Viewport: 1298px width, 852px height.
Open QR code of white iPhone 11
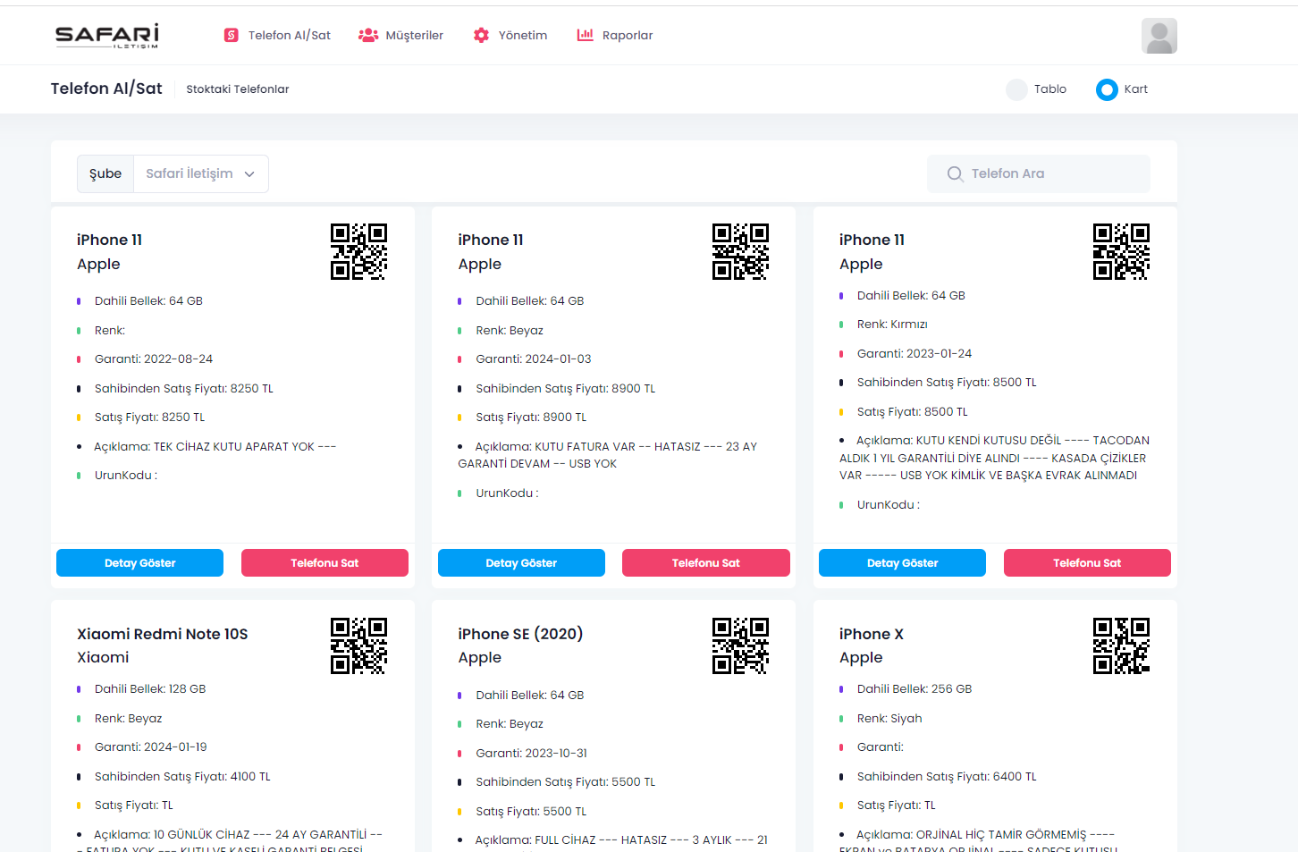coord(740,251)
